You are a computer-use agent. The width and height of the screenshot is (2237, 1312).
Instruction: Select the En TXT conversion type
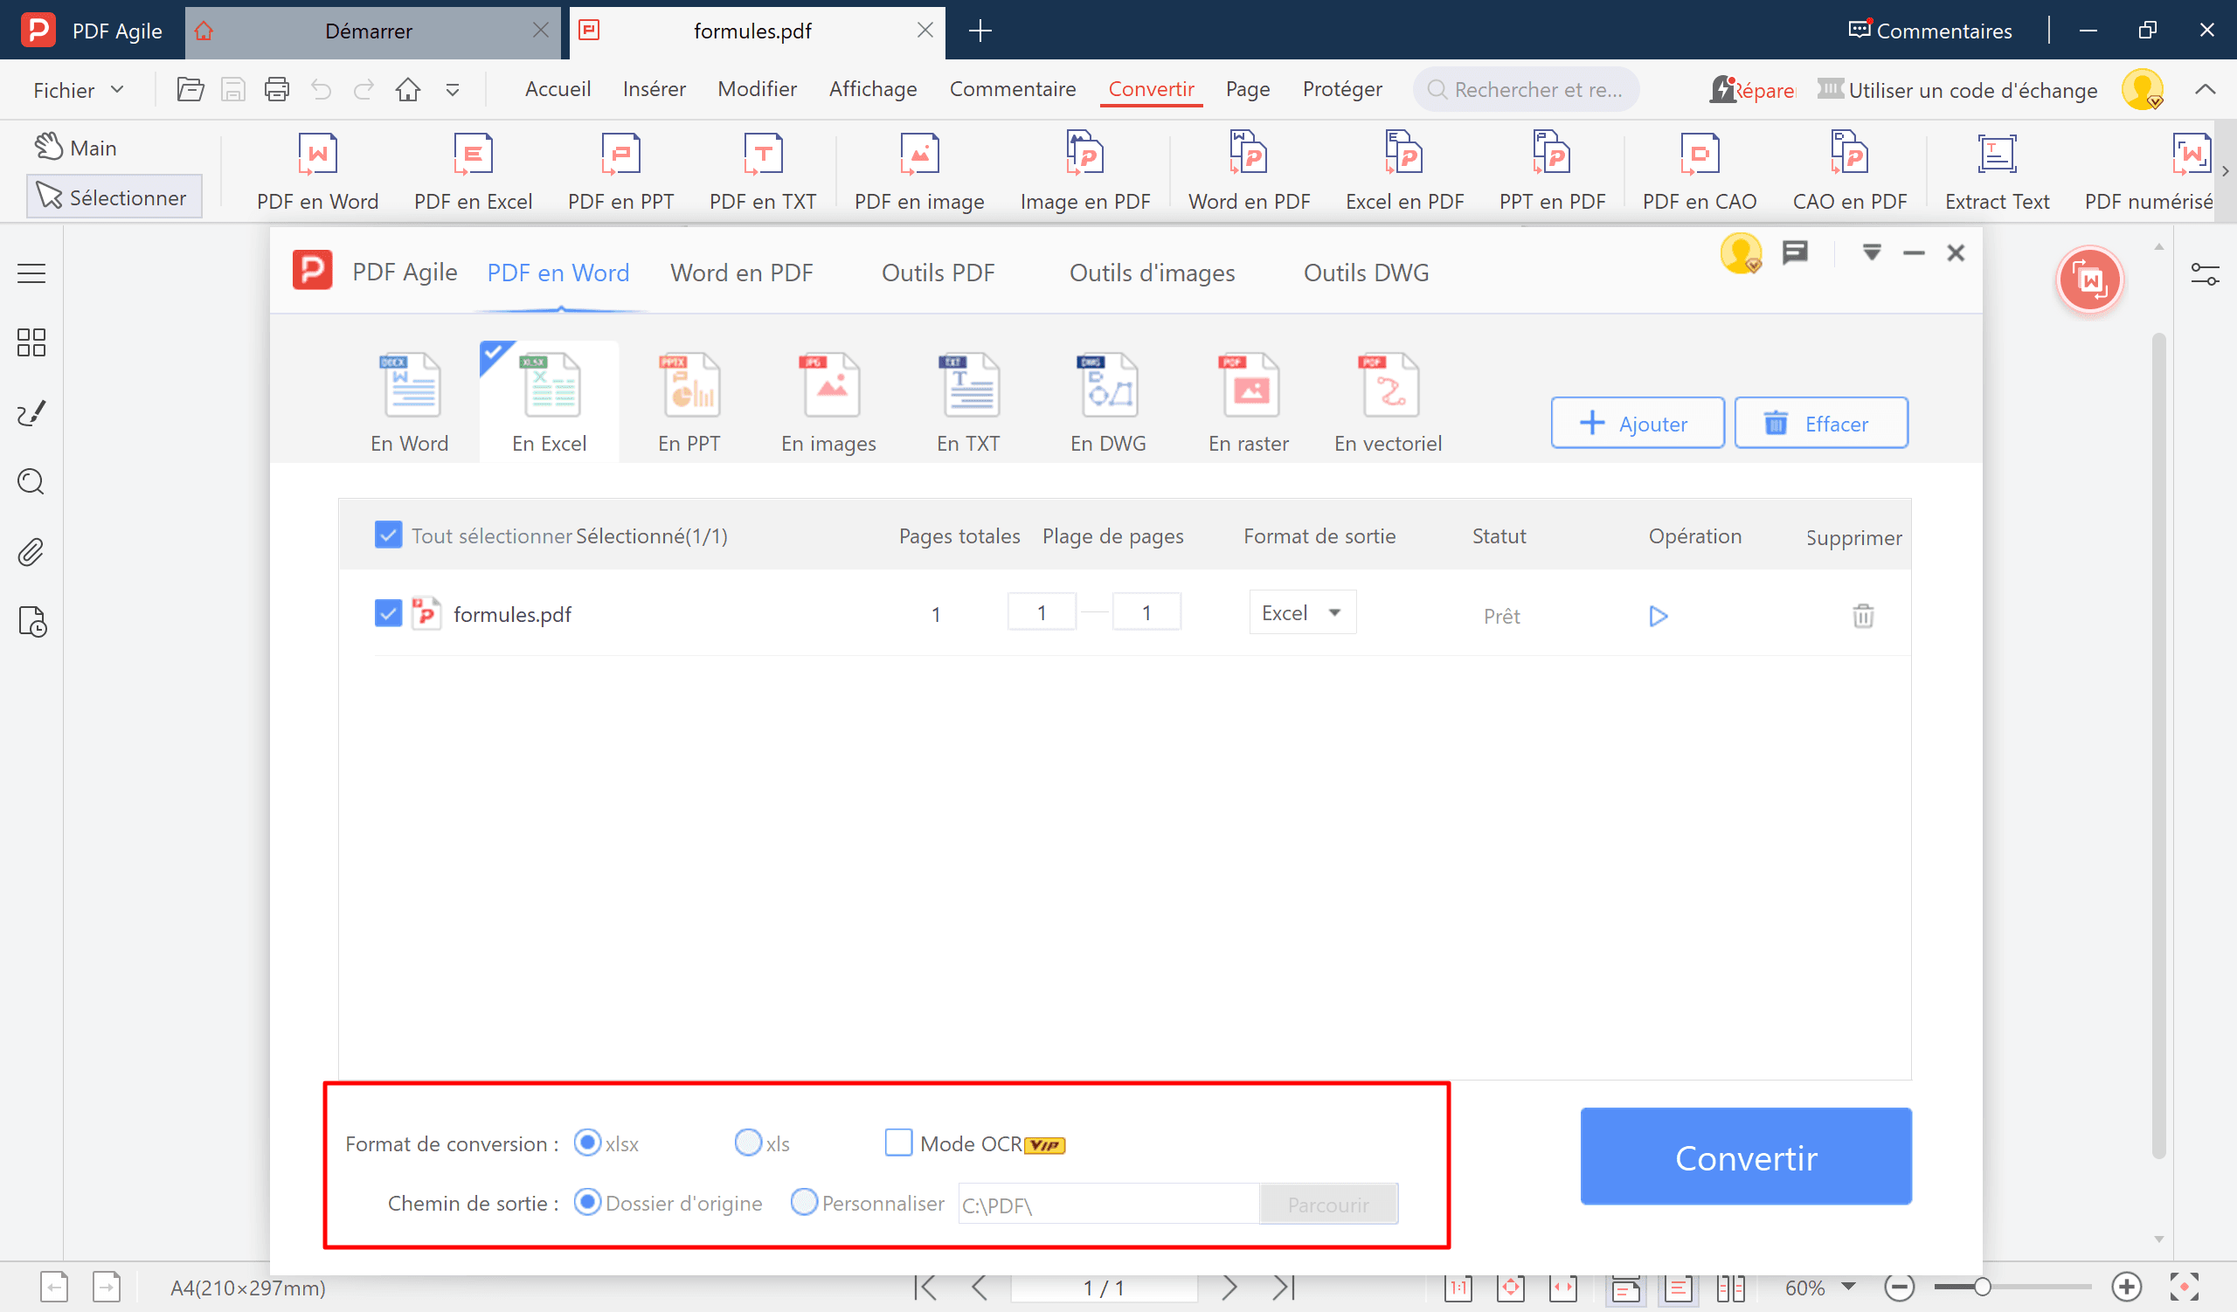tap(968, 404)
